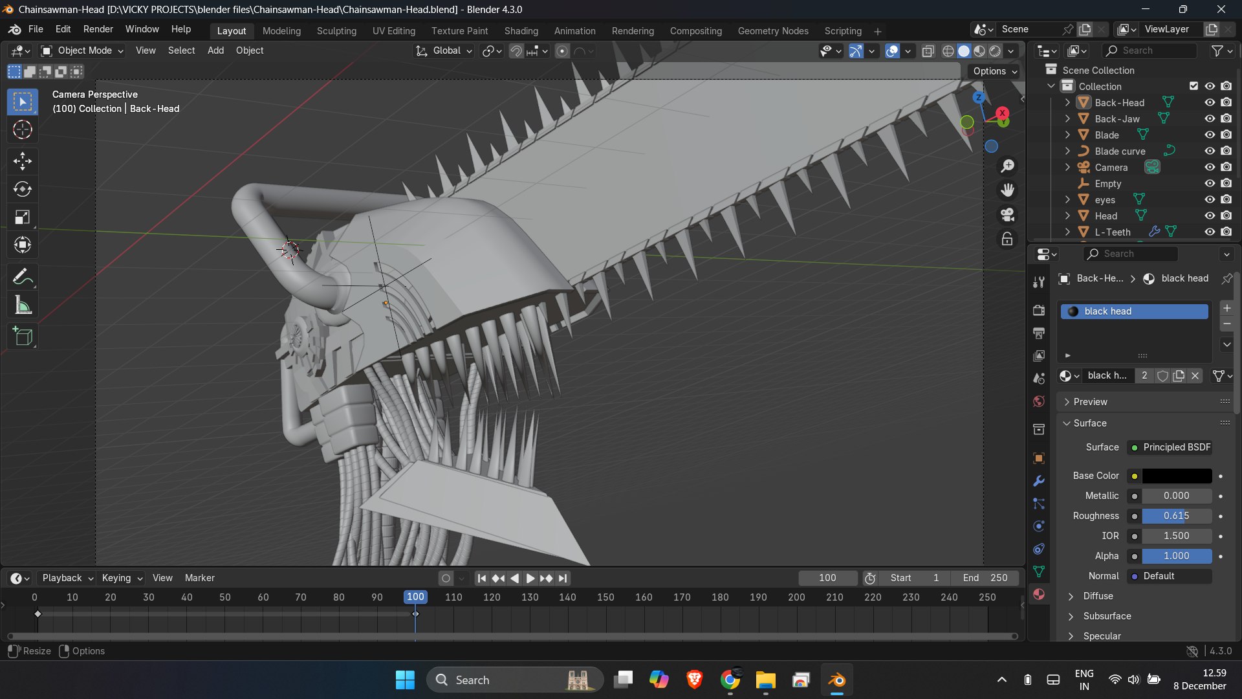The image size is (1242, 699).
Task: Click the Options button in viewport
Action: [x=995, y=71]
